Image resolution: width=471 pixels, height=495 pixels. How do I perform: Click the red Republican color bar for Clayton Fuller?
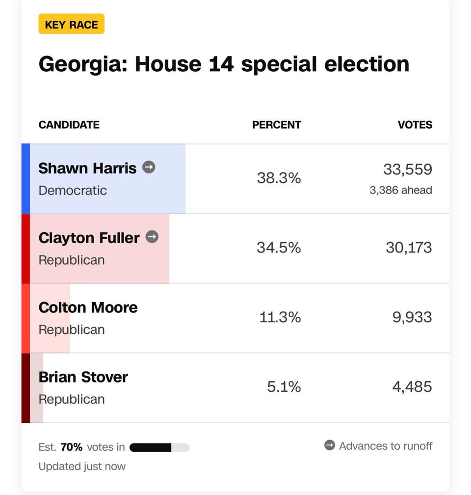tap(25, 248)
